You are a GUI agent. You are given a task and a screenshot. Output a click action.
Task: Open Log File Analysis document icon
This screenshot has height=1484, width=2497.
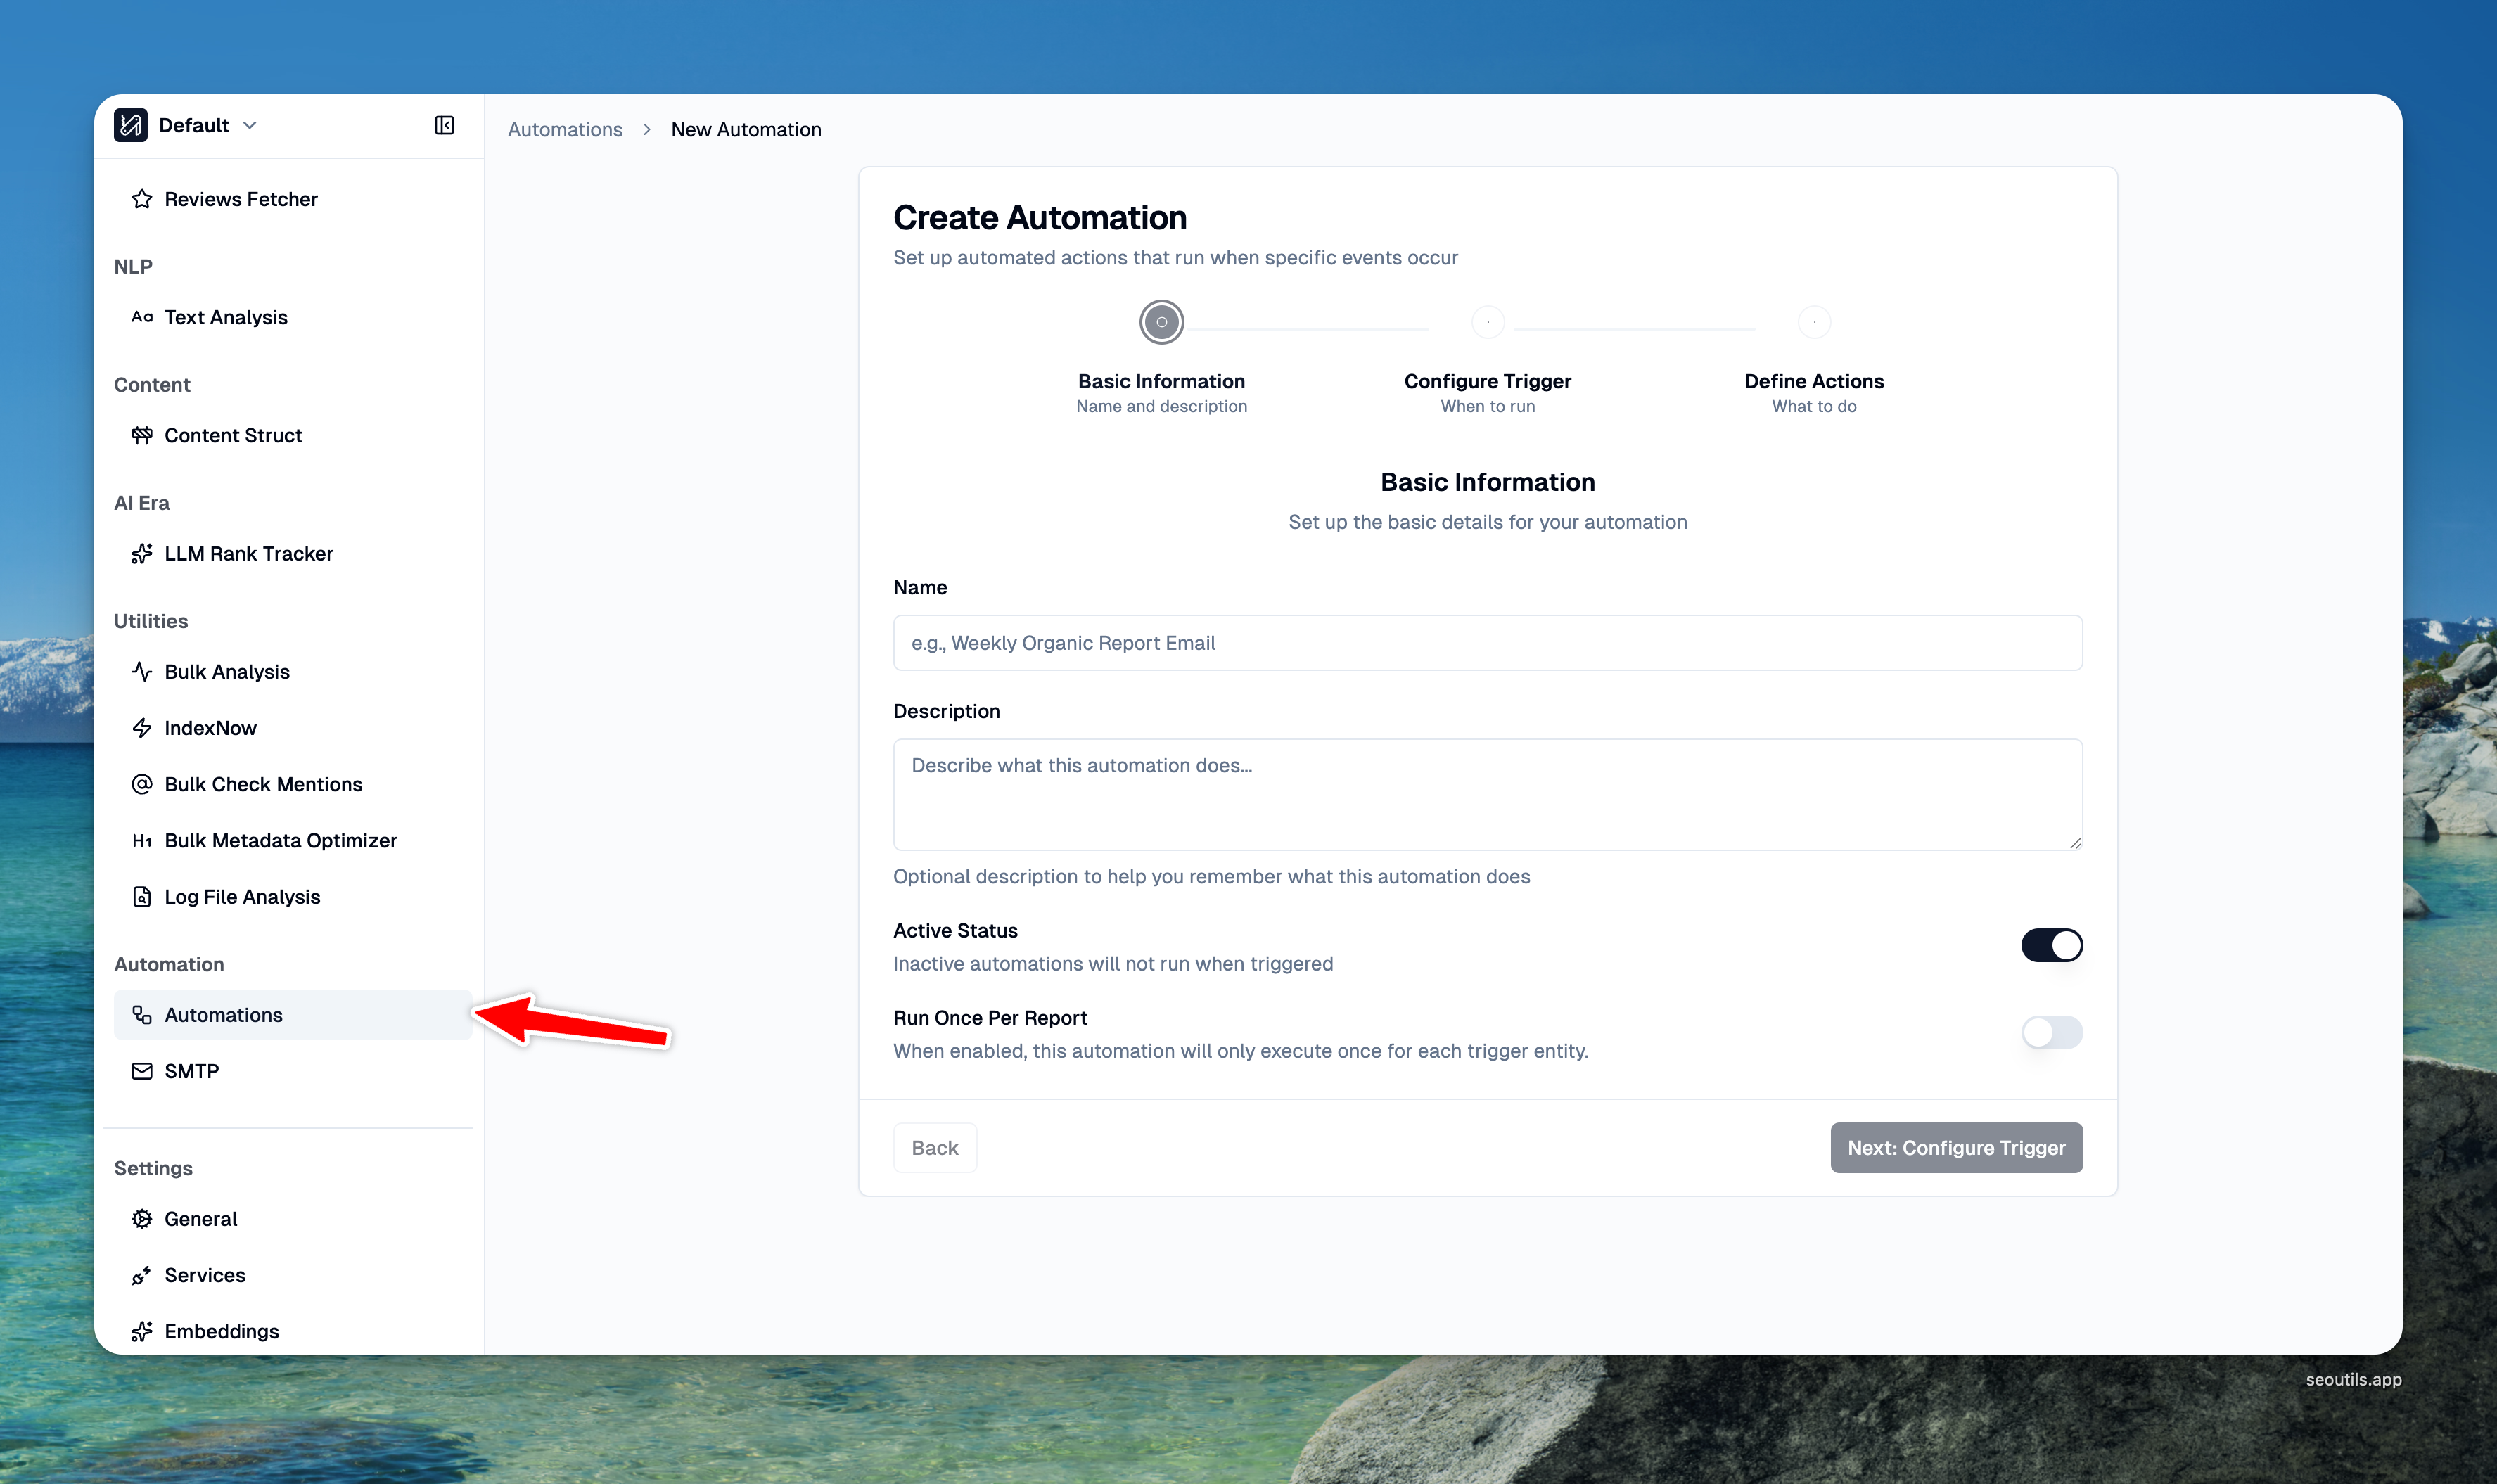coord(142,897)
